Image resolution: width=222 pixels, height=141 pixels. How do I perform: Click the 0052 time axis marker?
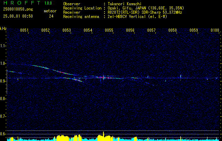tap(46, 30)
